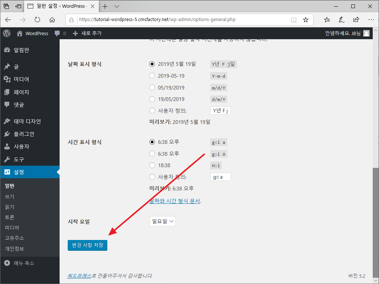Open reading view book icon in address bar
Image resolution: width=379 pixels, height=284 pixels.
[294, 20]
